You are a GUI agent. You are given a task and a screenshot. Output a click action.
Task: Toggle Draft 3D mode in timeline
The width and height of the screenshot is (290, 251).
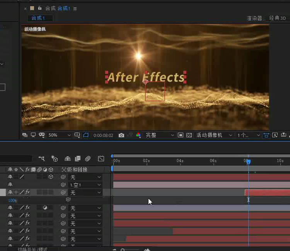coord(55,159)
